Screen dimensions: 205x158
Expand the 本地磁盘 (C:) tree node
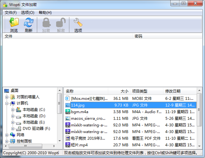13,109
